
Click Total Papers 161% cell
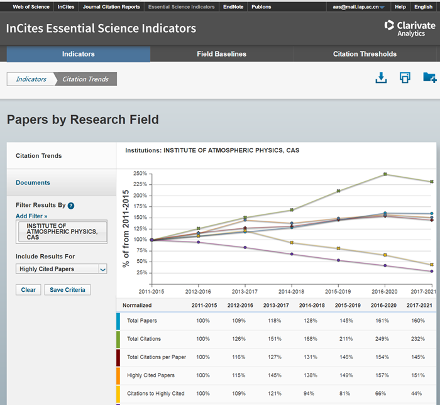point(382,321)
